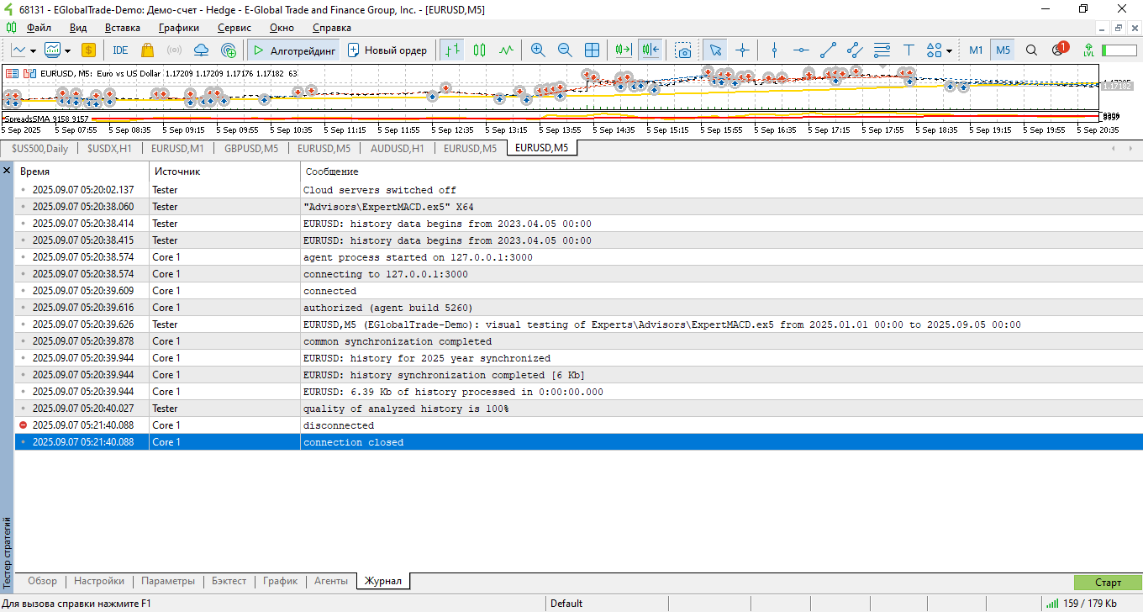Open the Графики menu
The height and width of the screenshot is (612, 1143).
[x=178, y=28]
